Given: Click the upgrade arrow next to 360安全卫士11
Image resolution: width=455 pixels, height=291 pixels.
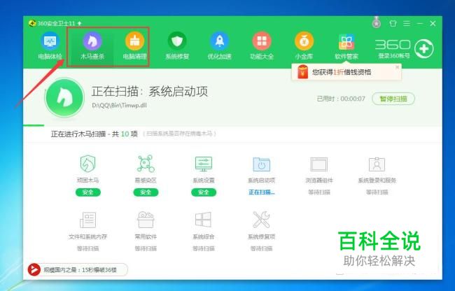Looking at the screenshot, I should [x=80, y=23].
